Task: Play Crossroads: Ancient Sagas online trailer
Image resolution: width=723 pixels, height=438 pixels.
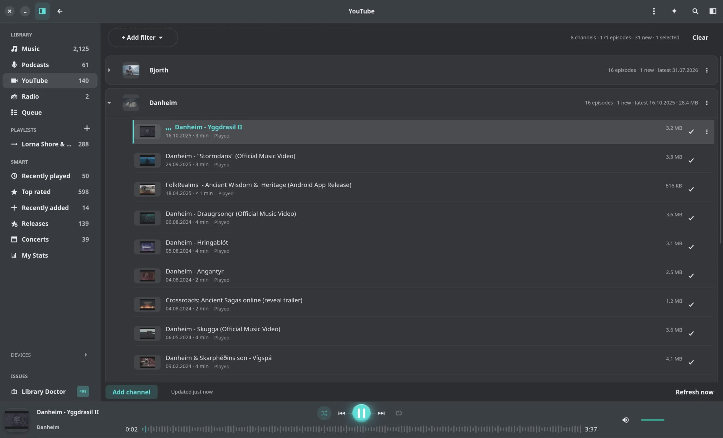Action: click(x=424, y=304)
